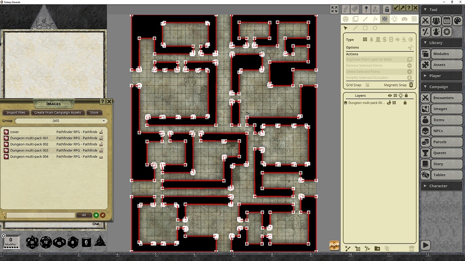This screenshot has height=261, width=465.
Task: Toggle Grid Snap in the occluder options
Action: (368, 85)
